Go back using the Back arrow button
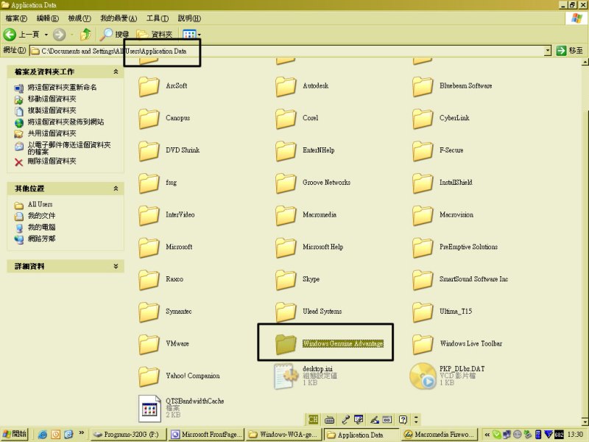Image resolution: width=589 pixels, height=442 pixels. (10, 35)
